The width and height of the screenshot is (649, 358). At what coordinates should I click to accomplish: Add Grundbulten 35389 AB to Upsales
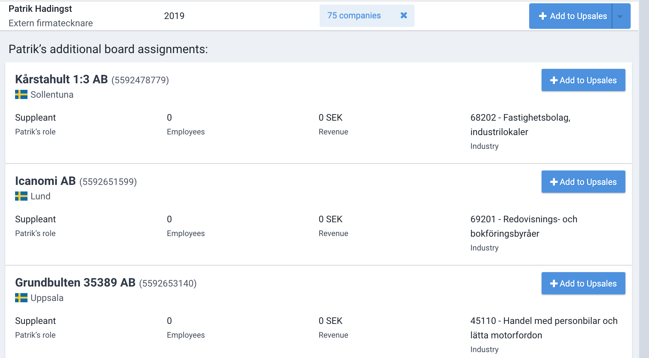[583, 283]
